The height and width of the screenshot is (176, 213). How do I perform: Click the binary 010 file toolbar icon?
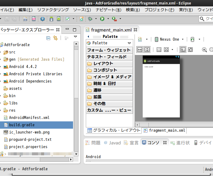coord(25,19)
